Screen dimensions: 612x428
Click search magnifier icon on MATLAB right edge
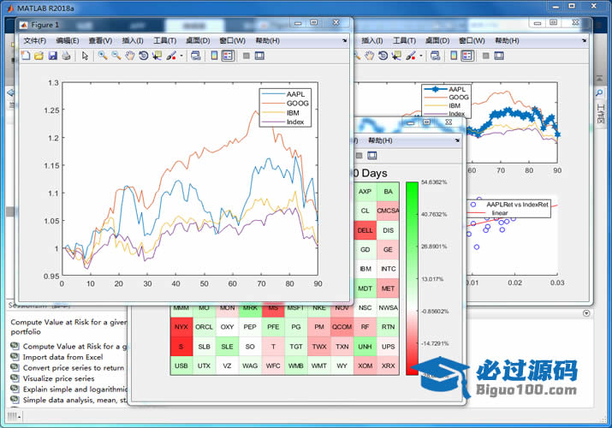(599, 93)
